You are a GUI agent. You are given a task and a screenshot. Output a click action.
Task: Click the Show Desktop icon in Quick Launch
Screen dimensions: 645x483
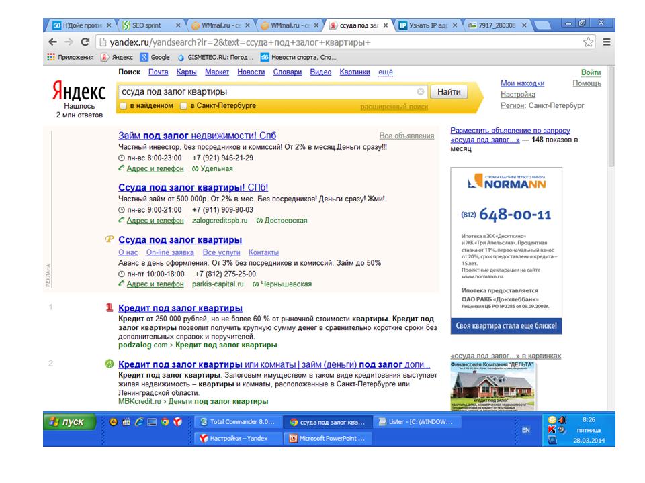(x=152, y=422)
